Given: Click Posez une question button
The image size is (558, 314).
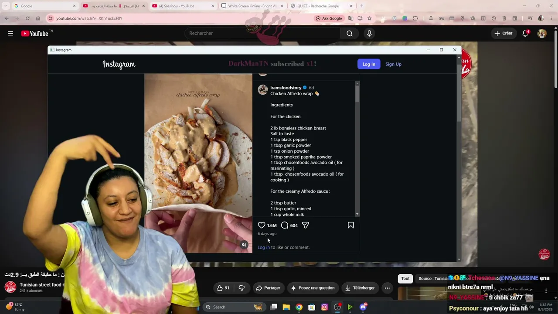Looking at the screenshot, I should tap(313, 288).
